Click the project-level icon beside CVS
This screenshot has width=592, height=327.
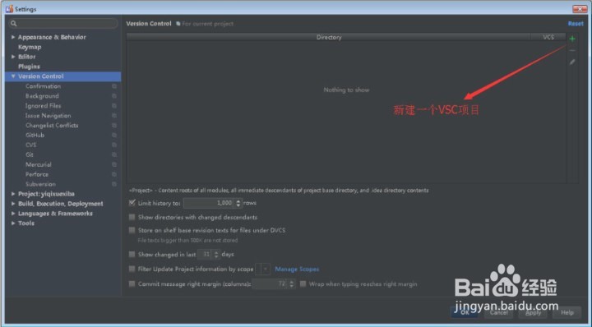pyautogui.click(x=114, y=145)
